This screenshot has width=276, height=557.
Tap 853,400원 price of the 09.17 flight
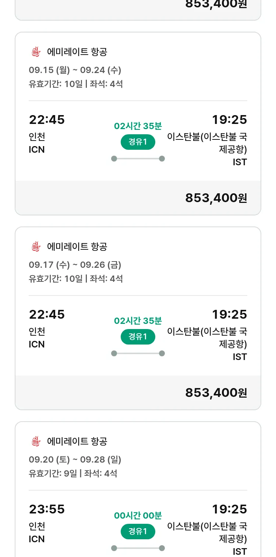point(216,393)
